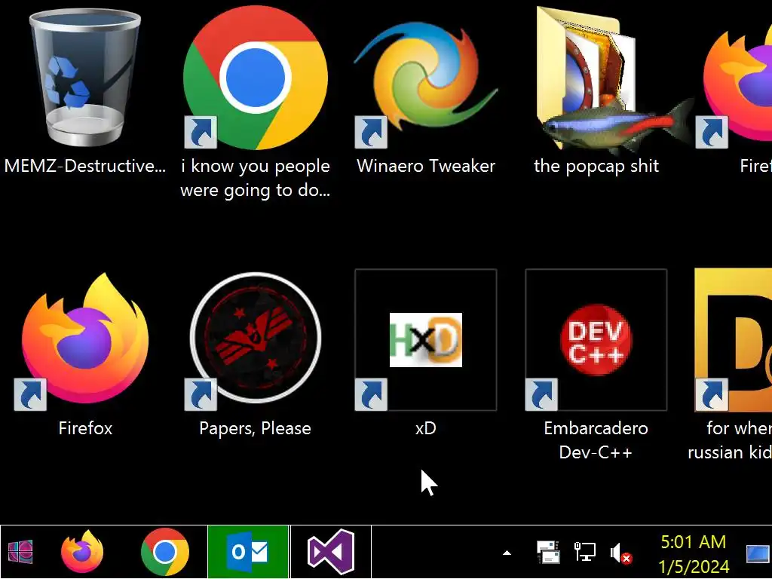Open the Chrome shortcut "i know you people"
This screenshot has width=772, height=579.
tap(255, 78)
